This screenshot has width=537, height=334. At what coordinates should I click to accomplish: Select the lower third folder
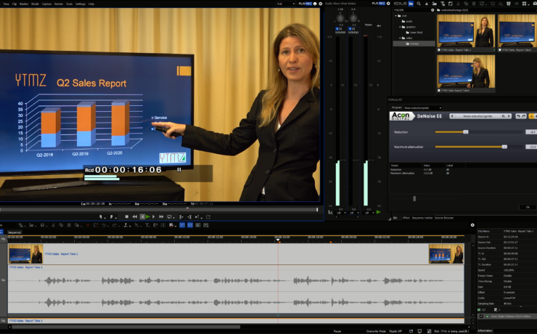(x=414, y=33)
